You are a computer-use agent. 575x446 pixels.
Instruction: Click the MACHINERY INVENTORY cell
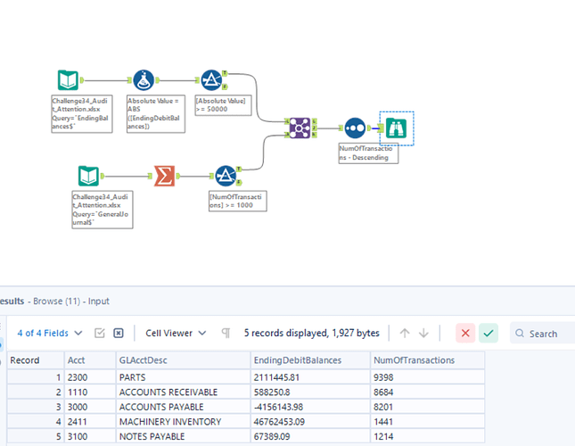tap(183, 422)
